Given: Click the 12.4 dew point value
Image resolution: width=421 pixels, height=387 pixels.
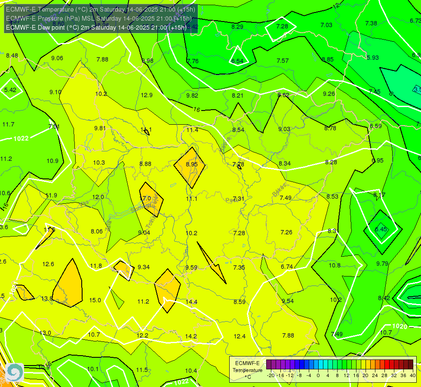Looking at the screenshot, I should pyautogui.click(x=240, y=336).
